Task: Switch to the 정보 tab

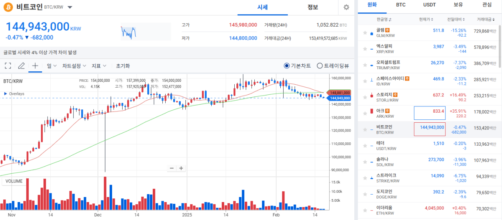Action: pos(312,7)
